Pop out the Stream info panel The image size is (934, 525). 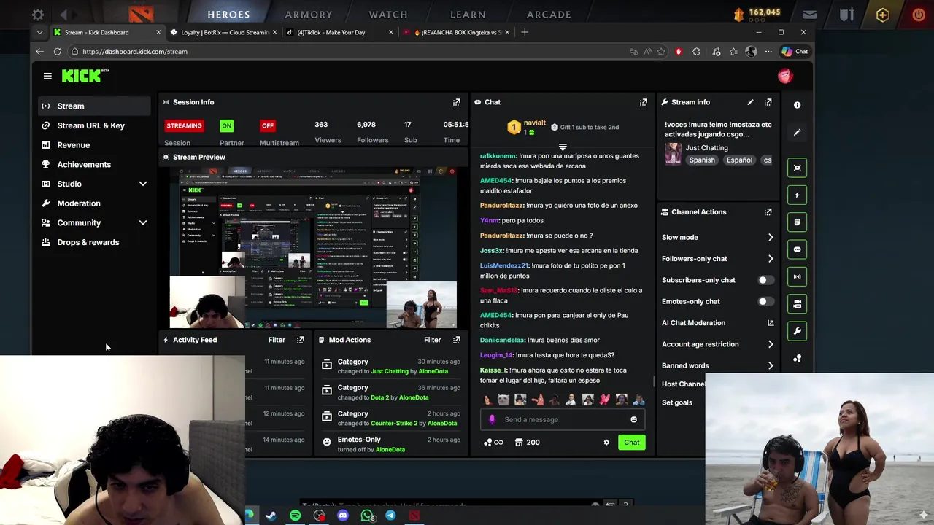[x=768, y=102]
